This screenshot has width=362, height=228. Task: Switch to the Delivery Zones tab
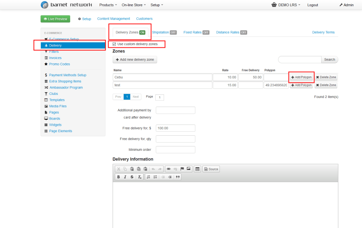click(x=130, y=33)
